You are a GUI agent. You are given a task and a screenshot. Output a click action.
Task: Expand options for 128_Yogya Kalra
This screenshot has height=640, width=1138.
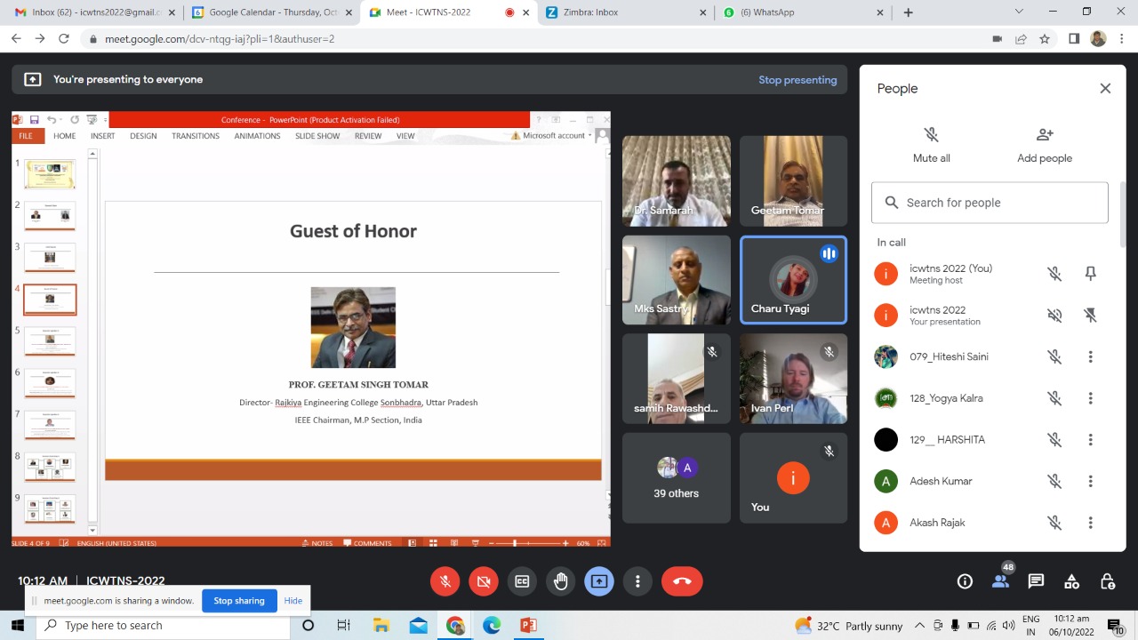coord(1090,398)
